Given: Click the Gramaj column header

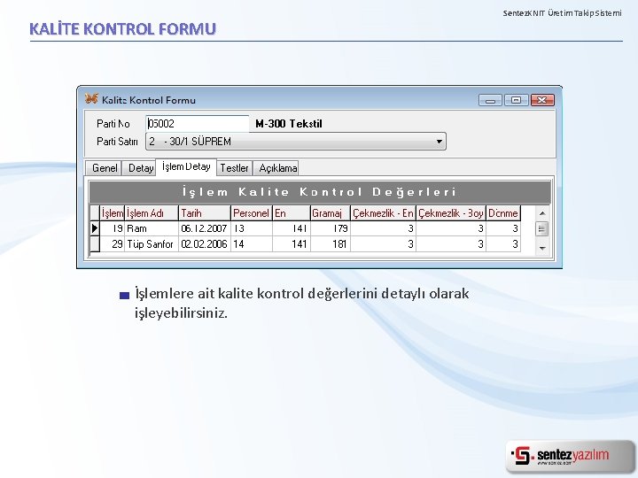Looking at the screenshot, I should click(330, 213).
